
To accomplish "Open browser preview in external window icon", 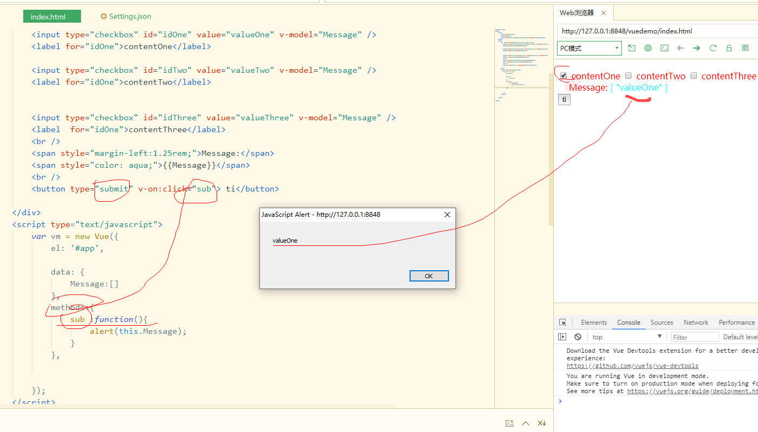I will tap(632, 48).
